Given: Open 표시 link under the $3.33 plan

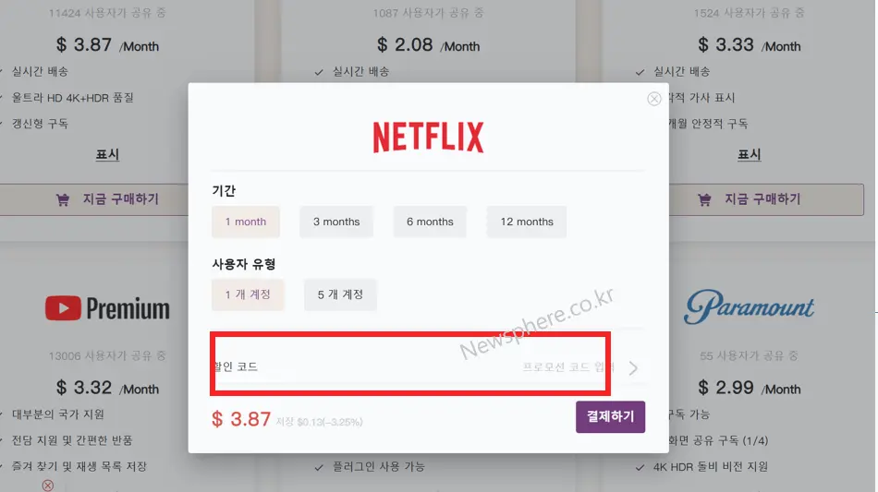Looking at the screenshot, I should 750,154.
